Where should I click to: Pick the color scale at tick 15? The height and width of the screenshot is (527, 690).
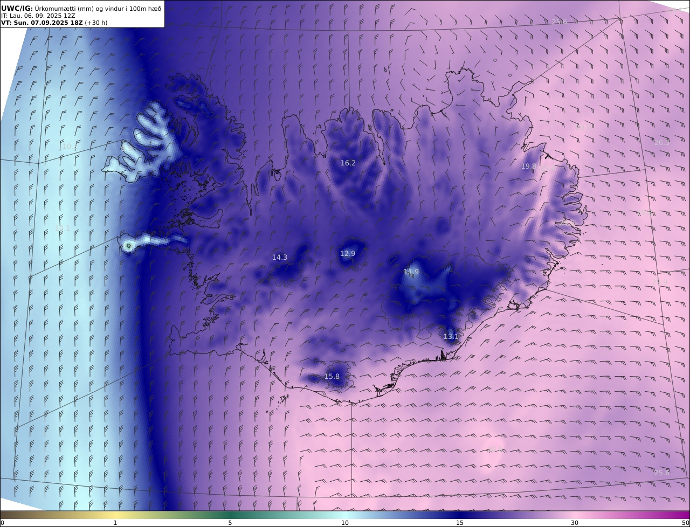click(460, 515)
